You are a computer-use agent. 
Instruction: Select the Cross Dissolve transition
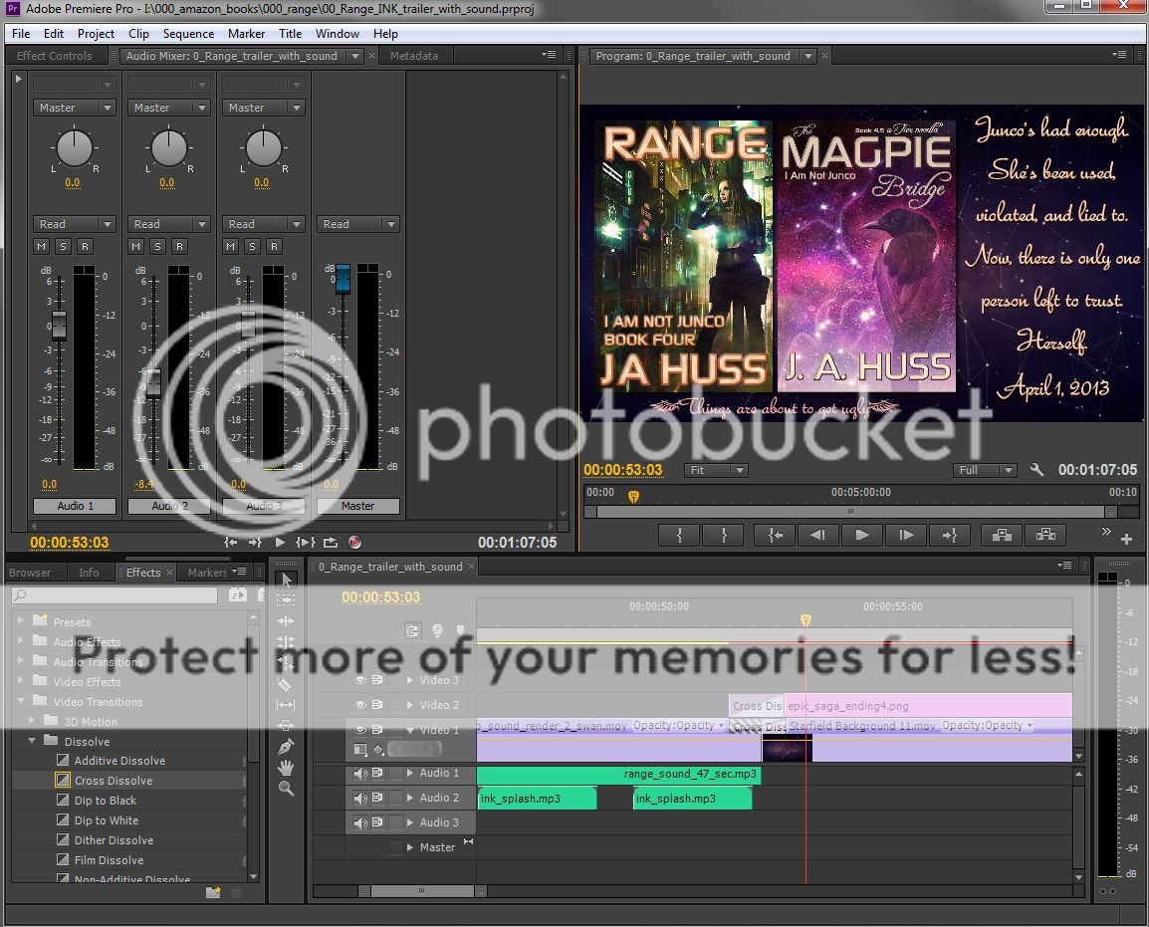[114, 781]
